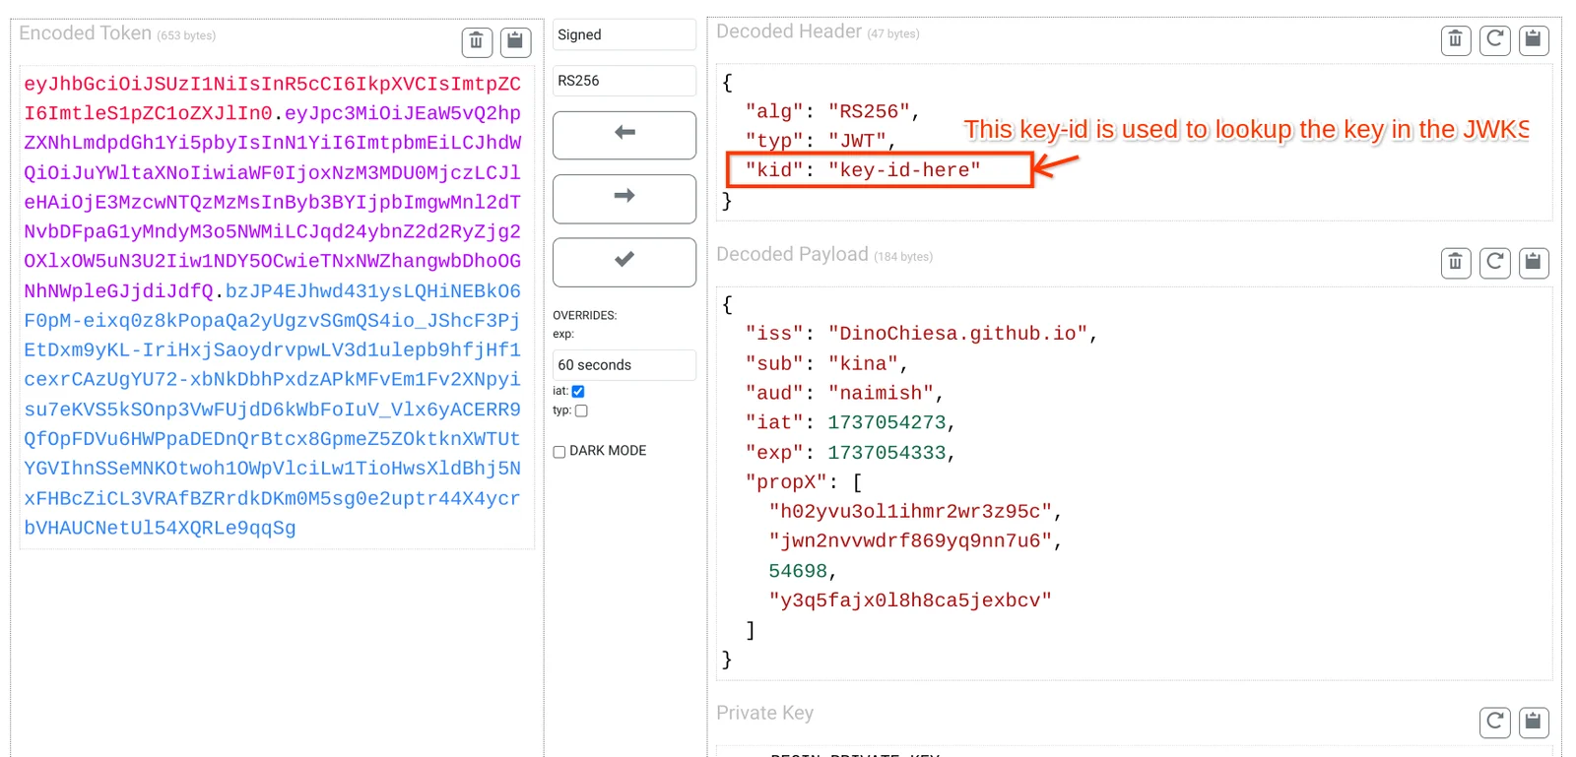
Task: Click propX string "h02yvu3ol1ihmr2wr3z95c"
Action: pyautogui.click(x=910, y=512)
